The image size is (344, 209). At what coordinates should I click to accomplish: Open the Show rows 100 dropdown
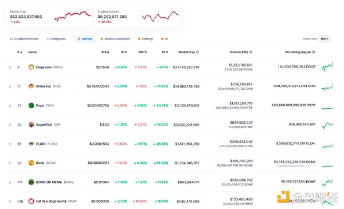coord(325,39)
